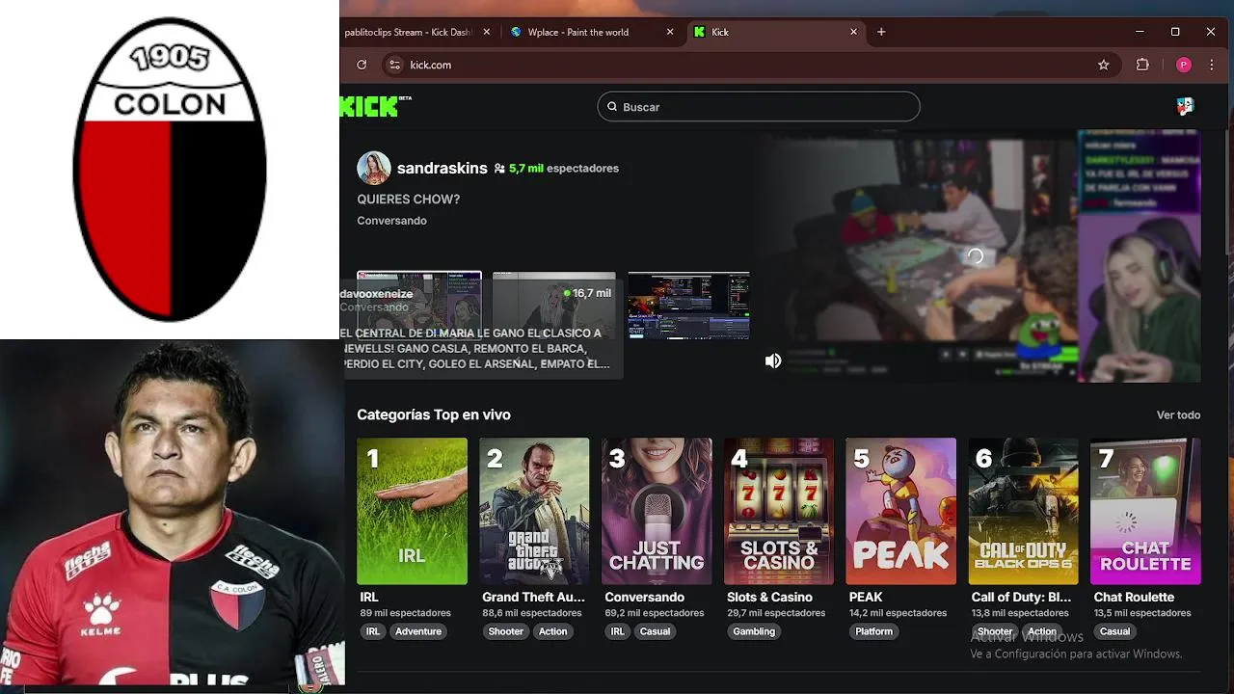The image size is (1234, 694).
Task: Select the stream thumbnail with 16,7 mil viewers
Action: (x=553, y=306)
